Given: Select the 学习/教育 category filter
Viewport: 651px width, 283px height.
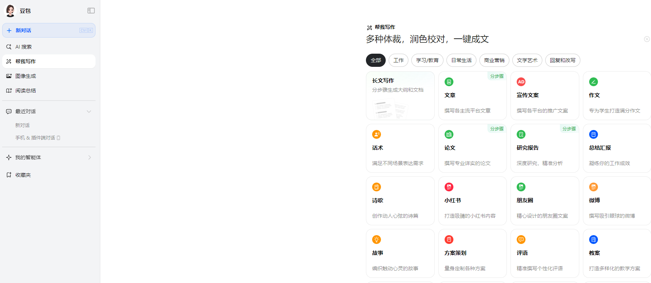Looking at the screenshot, I should coord(427,60).
